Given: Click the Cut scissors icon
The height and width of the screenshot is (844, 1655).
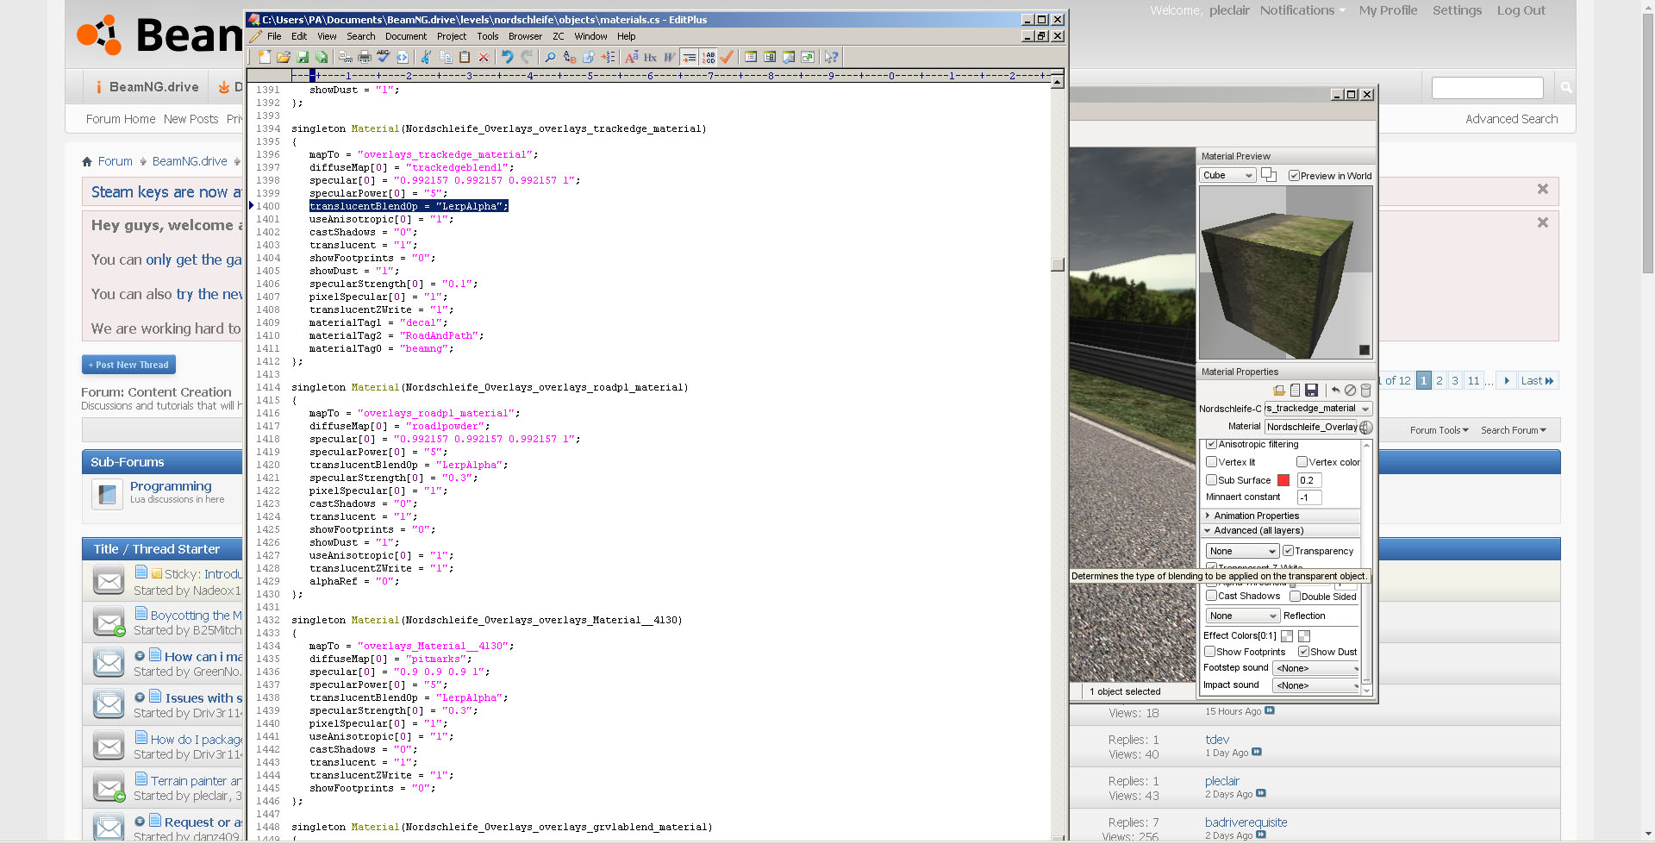Looking at the screenshot, I should point(426,57).
